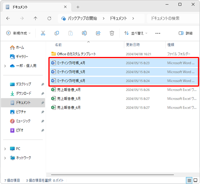Click the Delete trash can icon
The width and height of the screenshot is (200, 184).
pyautogui.click(x=112, y=33)
